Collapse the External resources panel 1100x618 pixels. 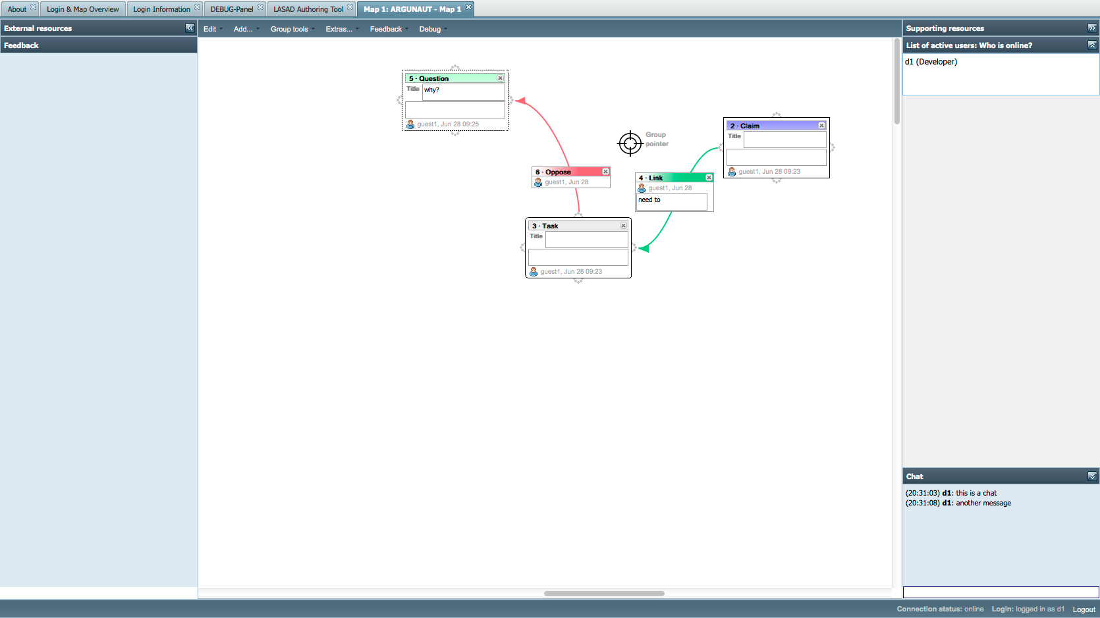190,28
